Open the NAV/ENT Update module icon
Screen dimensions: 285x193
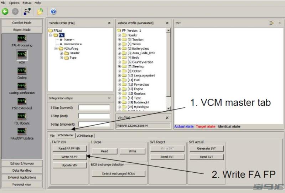coord(22,132)
